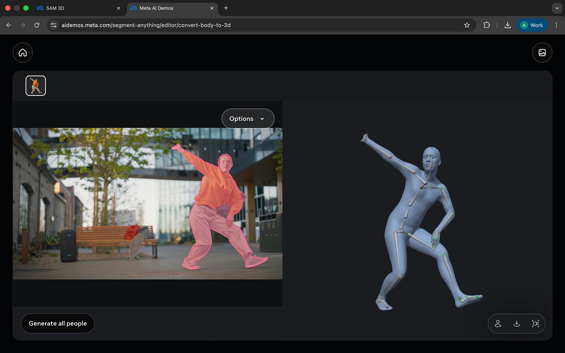Select the dancer thumbnail image

[x=36, y=86]
